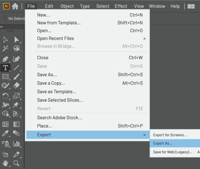Open the workspace layout switcher icon
This screenshot has width=200, height=169.
[191, 6]
